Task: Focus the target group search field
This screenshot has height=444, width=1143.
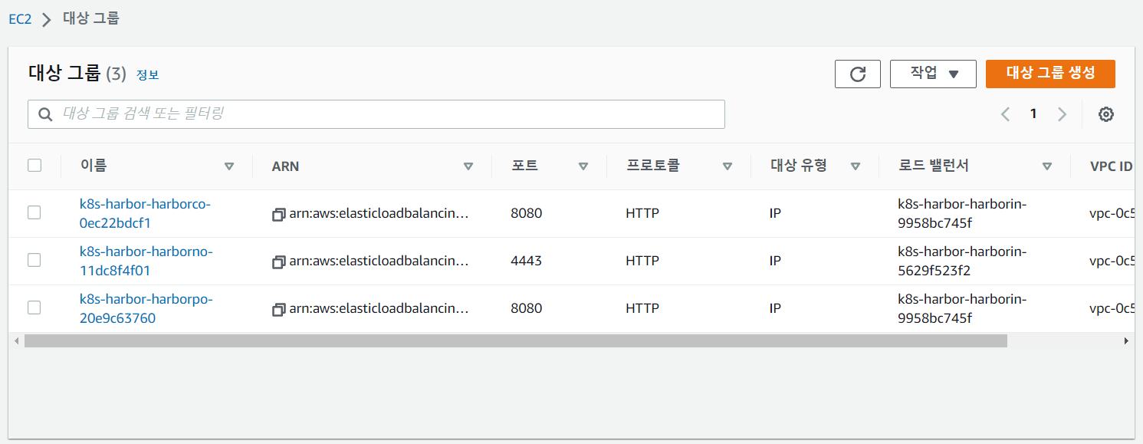Action: [383, 114]
